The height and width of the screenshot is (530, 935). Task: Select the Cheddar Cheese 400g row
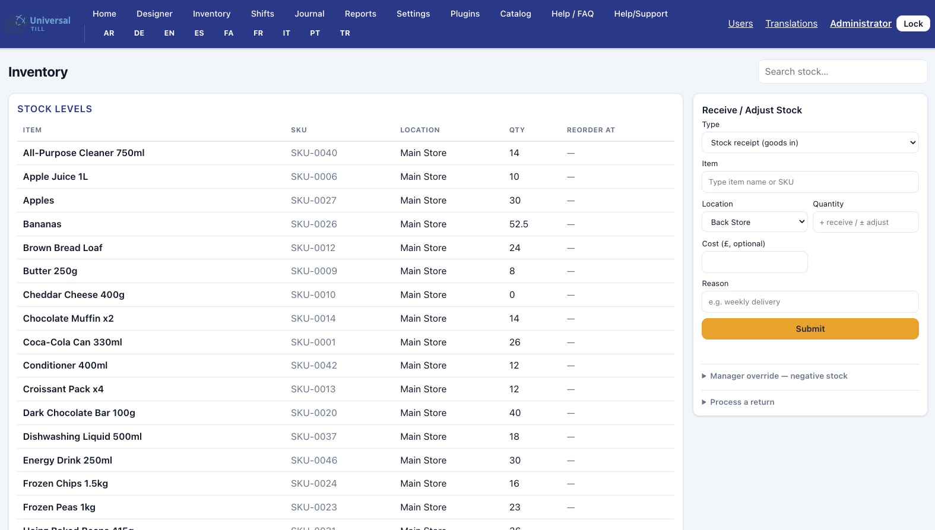click(346, 295)
